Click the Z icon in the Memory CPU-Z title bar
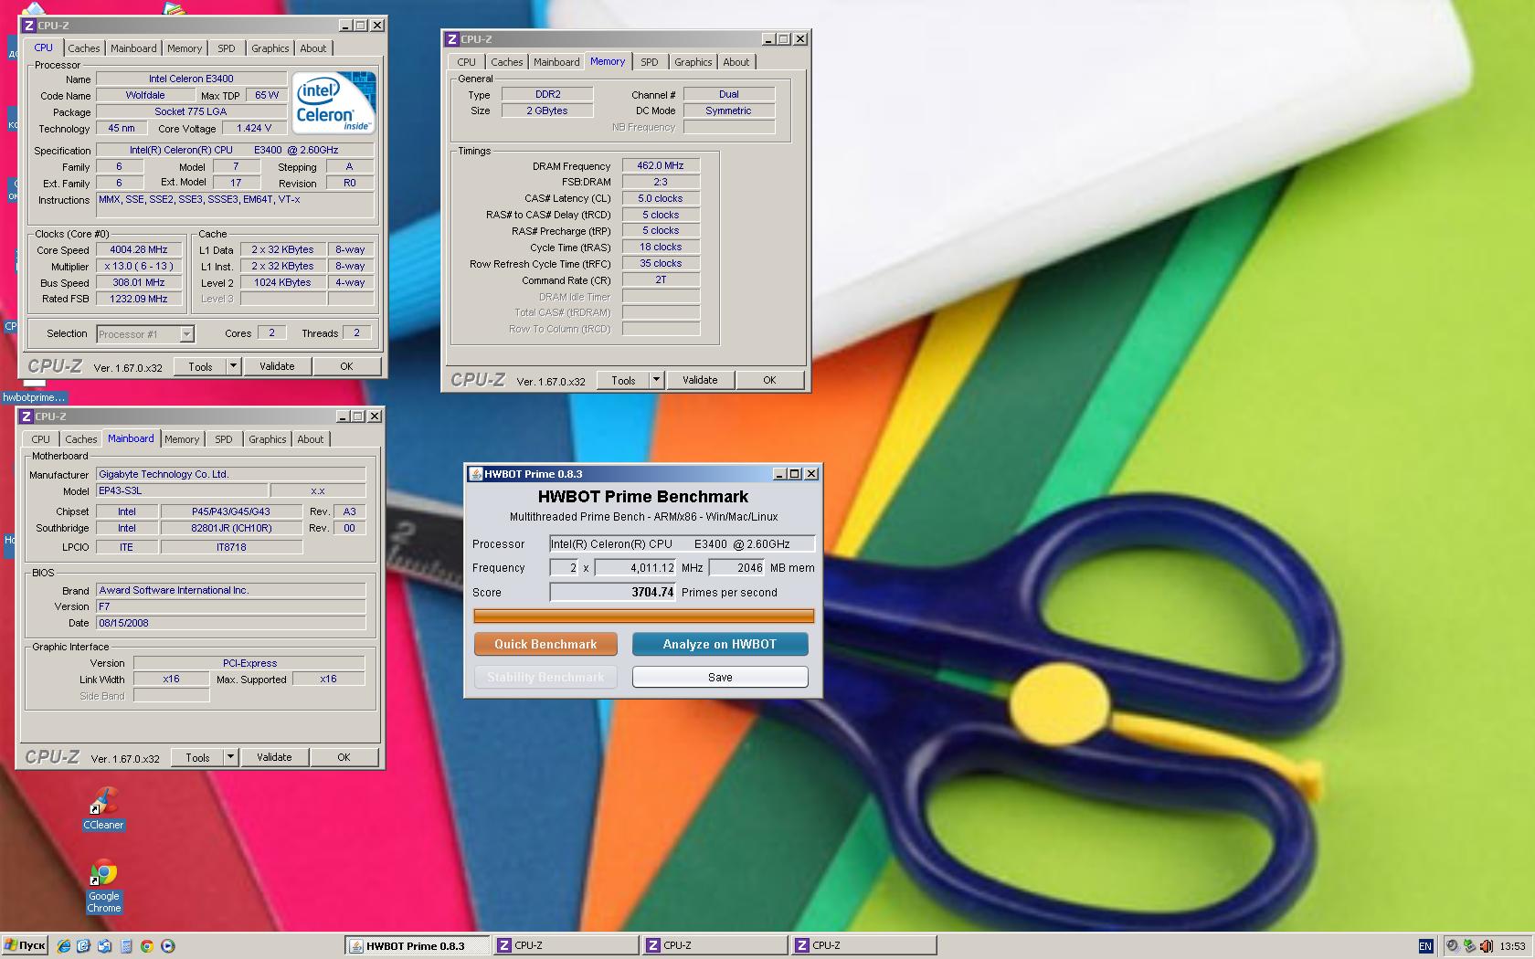1535x959 pixels. pyautogui.click(x=452, y=39)
